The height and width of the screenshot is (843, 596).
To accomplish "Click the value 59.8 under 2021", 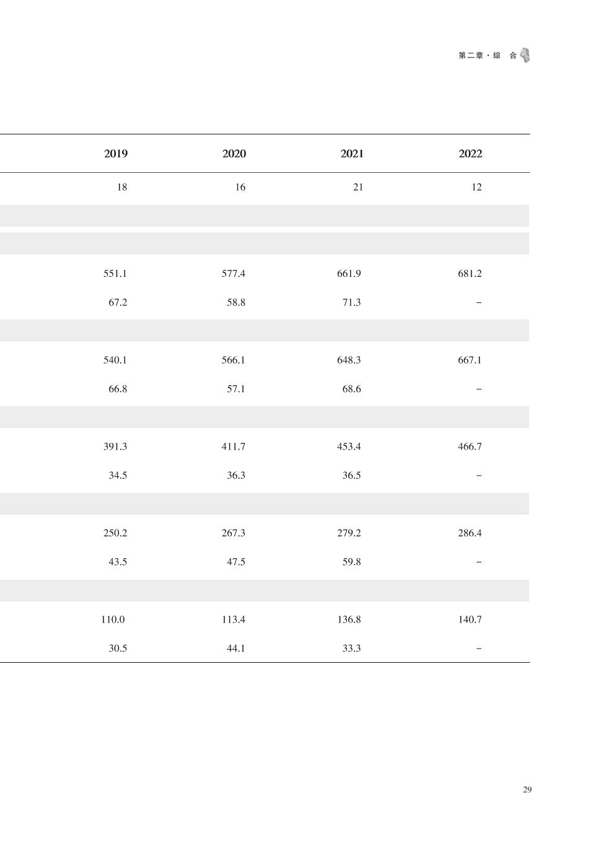I will tap(351, 562).
